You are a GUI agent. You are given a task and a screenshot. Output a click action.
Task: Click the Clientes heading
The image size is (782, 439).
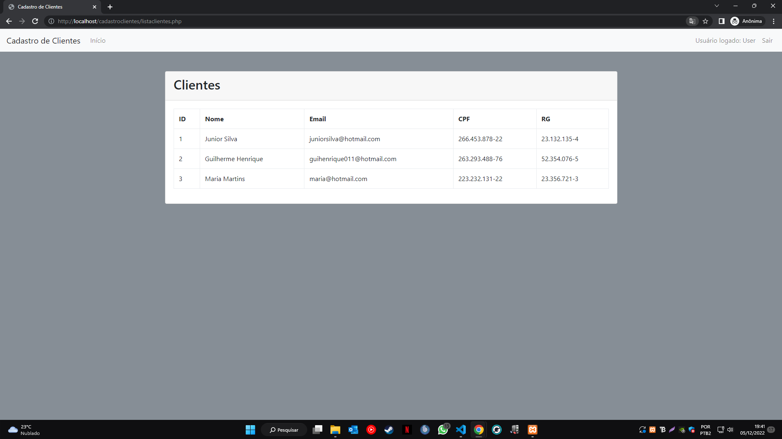click(197, 85)
